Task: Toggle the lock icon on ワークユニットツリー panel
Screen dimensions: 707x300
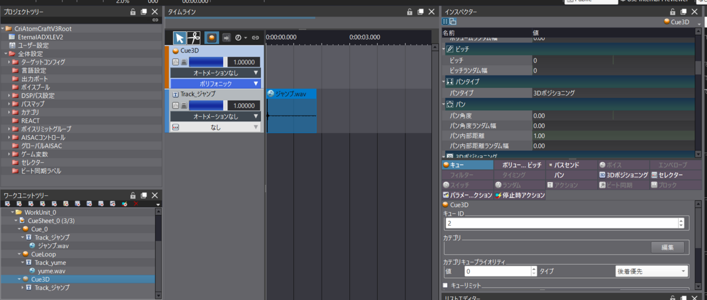Action: coord(133,195)
